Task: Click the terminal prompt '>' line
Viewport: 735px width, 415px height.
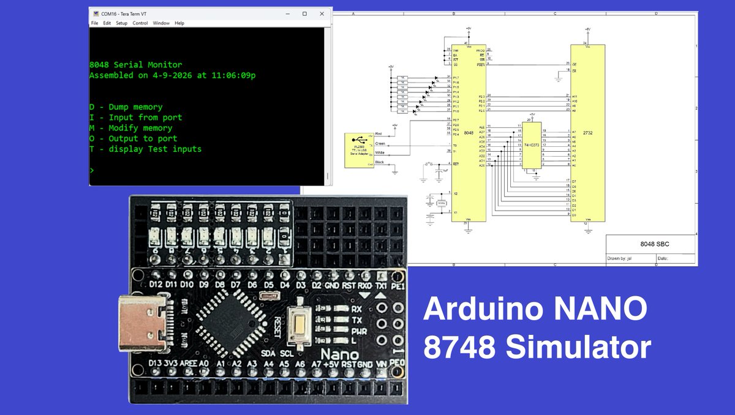Action: coord(92,171)
